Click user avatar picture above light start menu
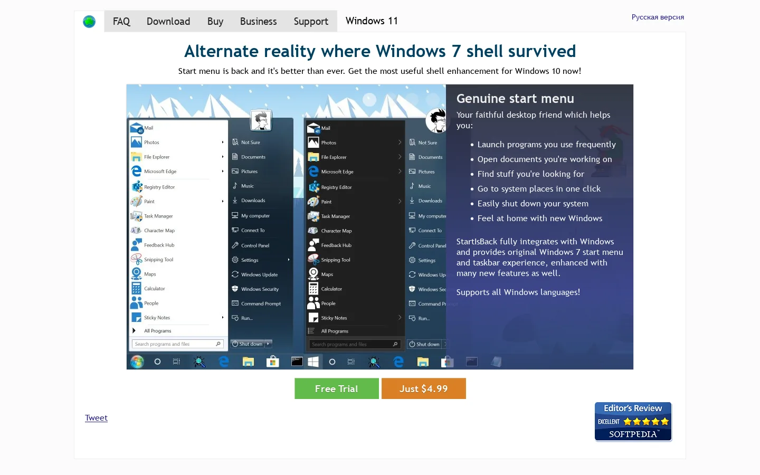 tap(261, 120)
